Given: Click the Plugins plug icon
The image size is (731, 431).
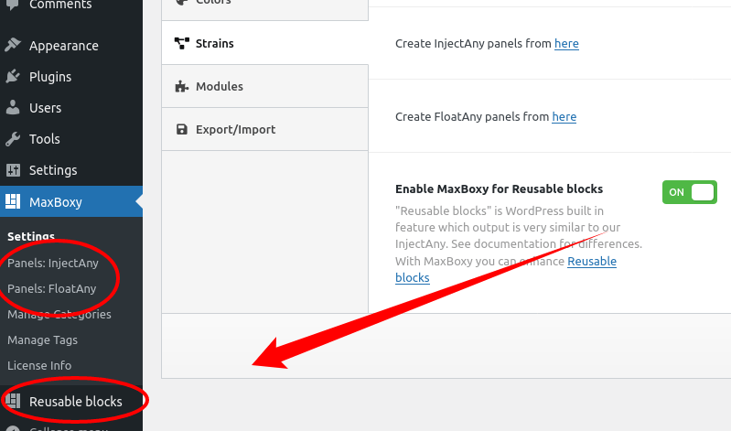Looking at the screenshot, I should tap(13, 76).
